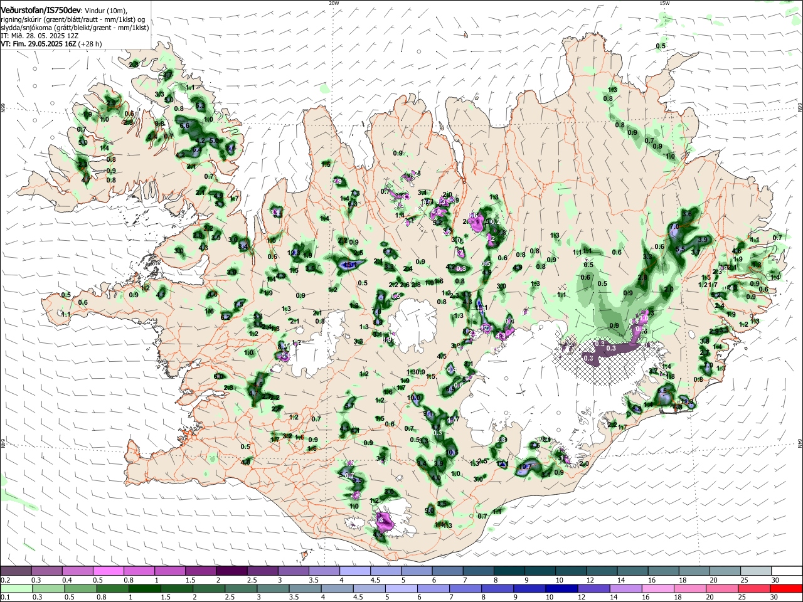Click the slate blue 6 swatch in upper snow scale

(448, 571)
